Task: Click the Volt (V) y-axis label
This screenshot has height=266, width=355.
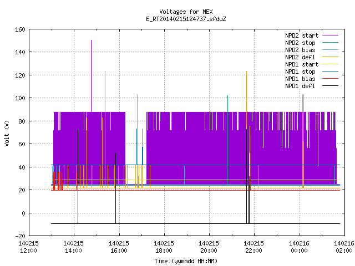Action: pyautogui.click(x=7, y=133)
